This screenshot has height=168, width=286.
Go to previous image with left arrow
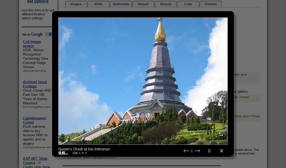(186, 151)
